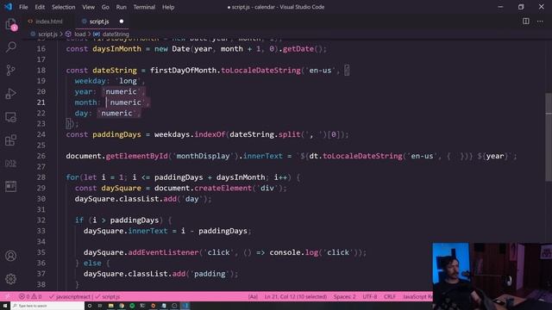Open File Explorer from the taskbar

(111, 306)
